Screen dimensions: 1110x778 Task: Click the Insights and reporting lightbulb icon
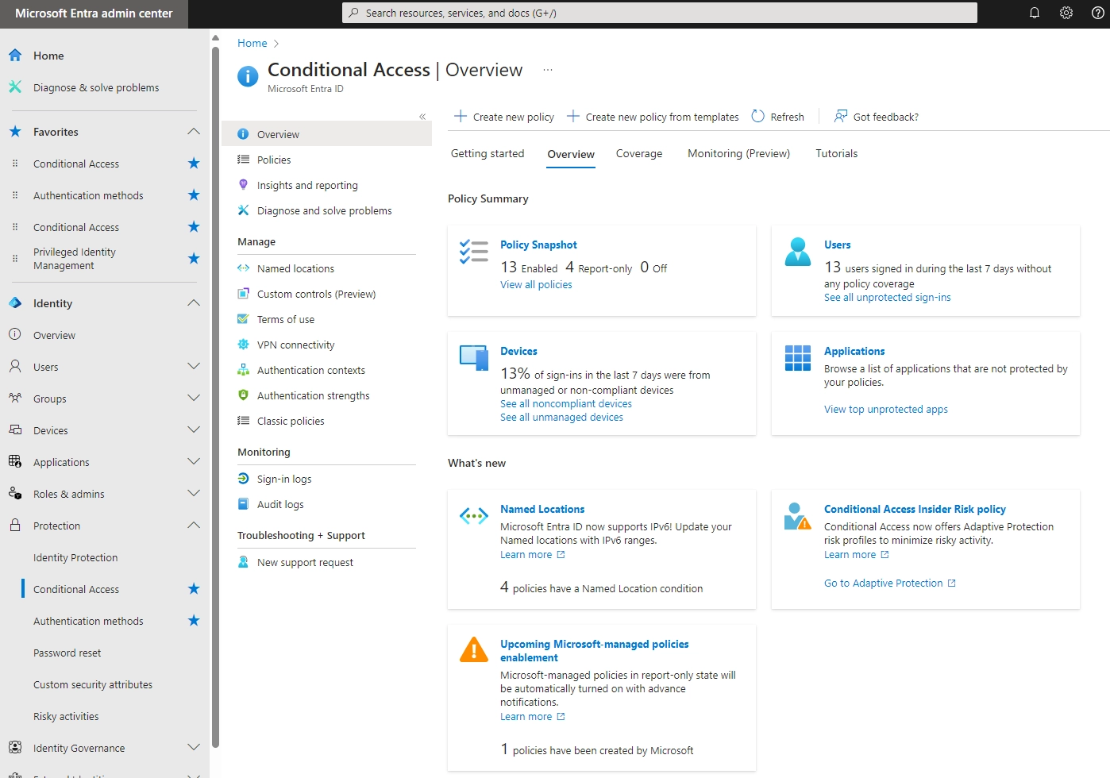tap(244, 185)
